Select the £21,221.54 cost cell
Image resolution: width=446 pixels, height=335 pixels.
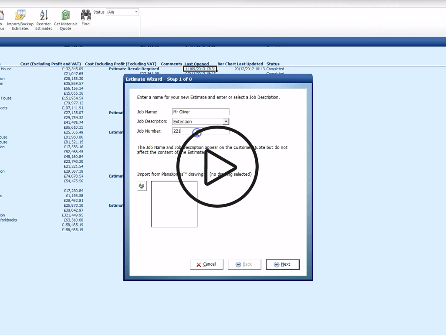(x=73, y=166)
